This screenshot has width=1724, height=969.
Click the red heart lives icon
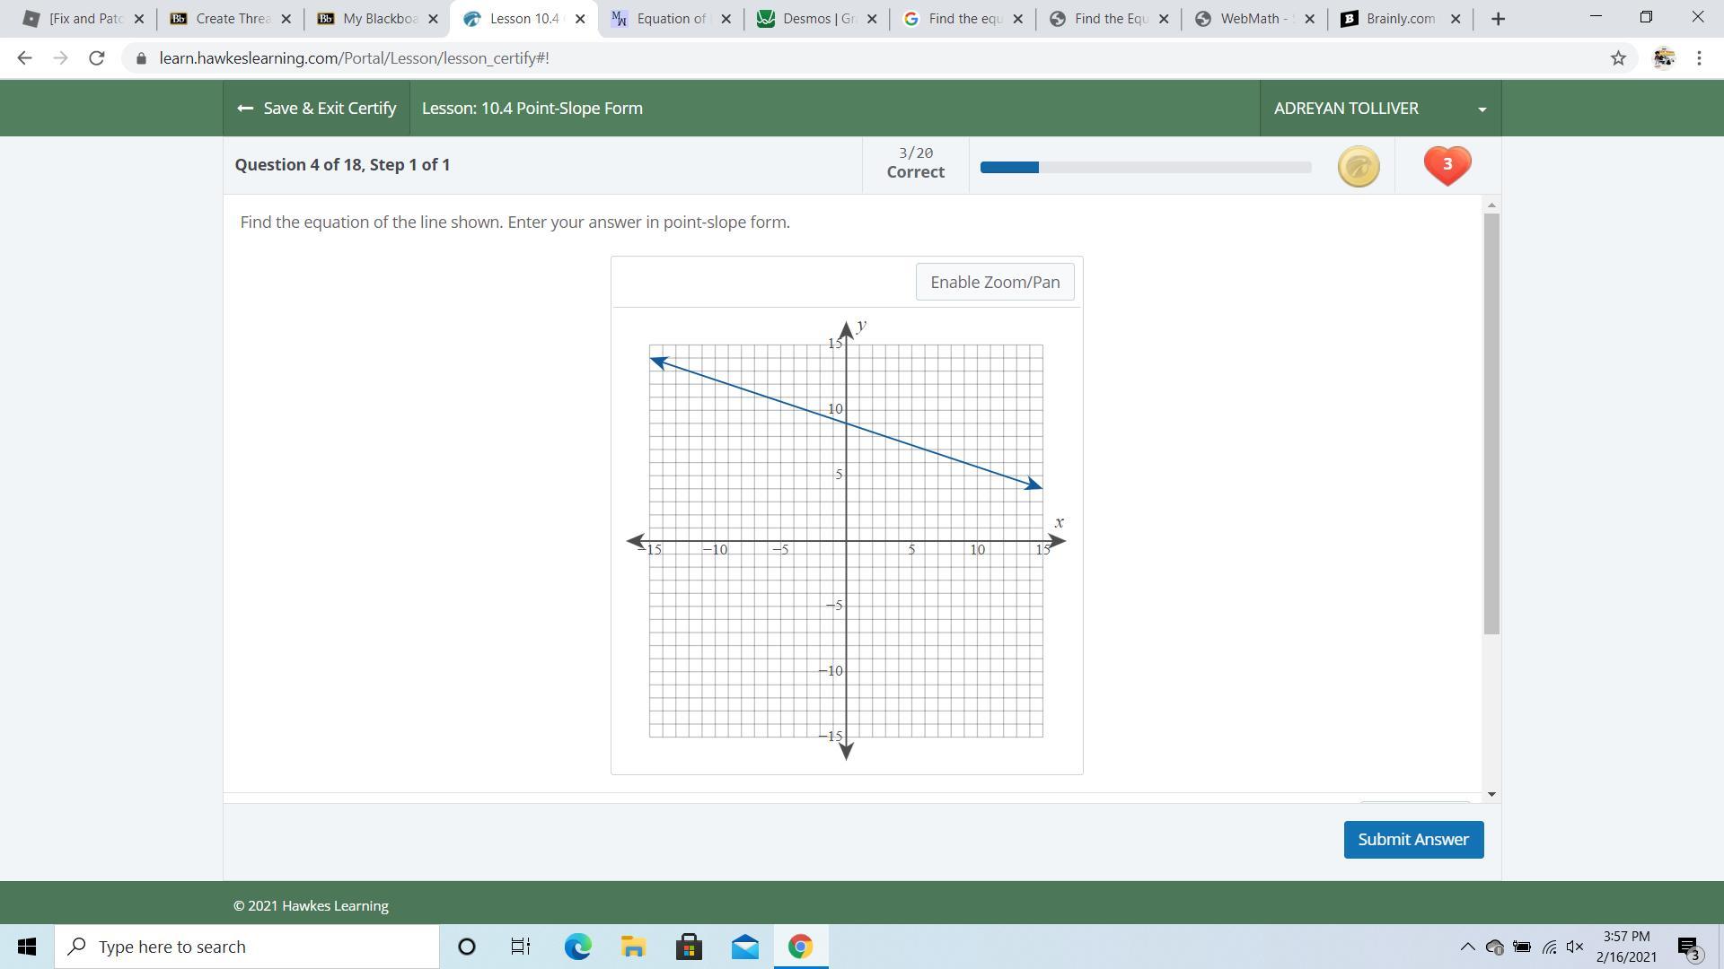tap(1447, 166)
